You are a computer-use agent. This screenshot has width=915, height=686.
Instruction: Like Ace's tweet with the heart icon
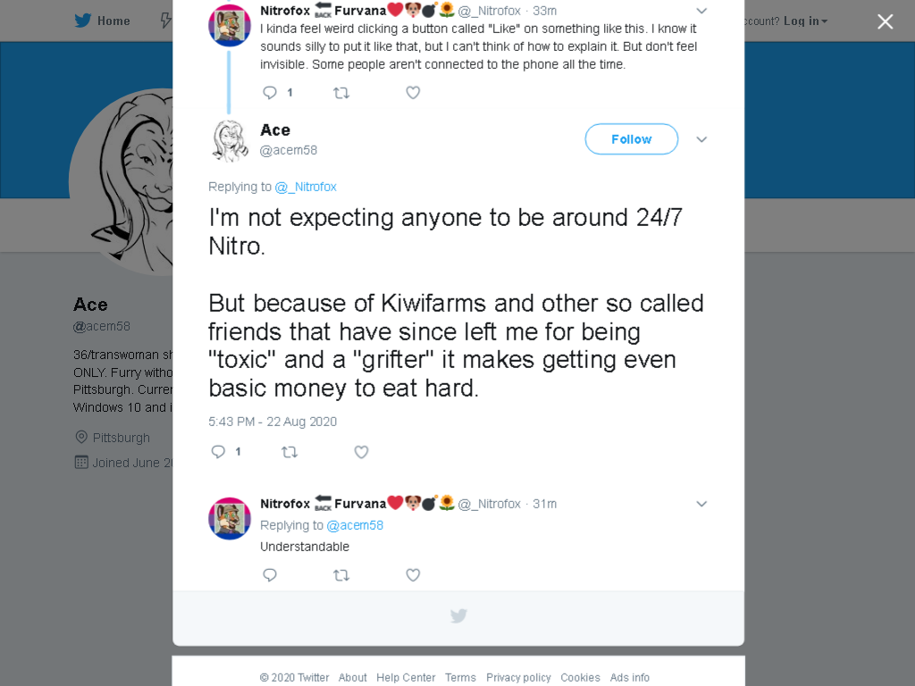(x=361, y=451)
